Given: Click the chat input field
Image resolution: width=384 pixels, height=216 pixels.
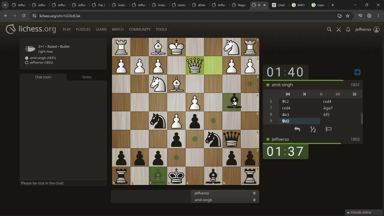Looking at the screenshot, I should click(x=63, y=183).
